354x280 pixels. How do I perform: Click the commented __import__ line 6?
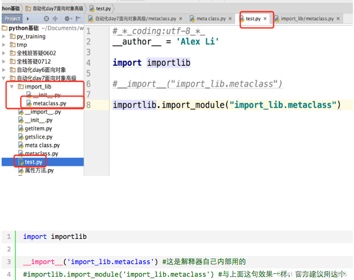tap(198, 84)
